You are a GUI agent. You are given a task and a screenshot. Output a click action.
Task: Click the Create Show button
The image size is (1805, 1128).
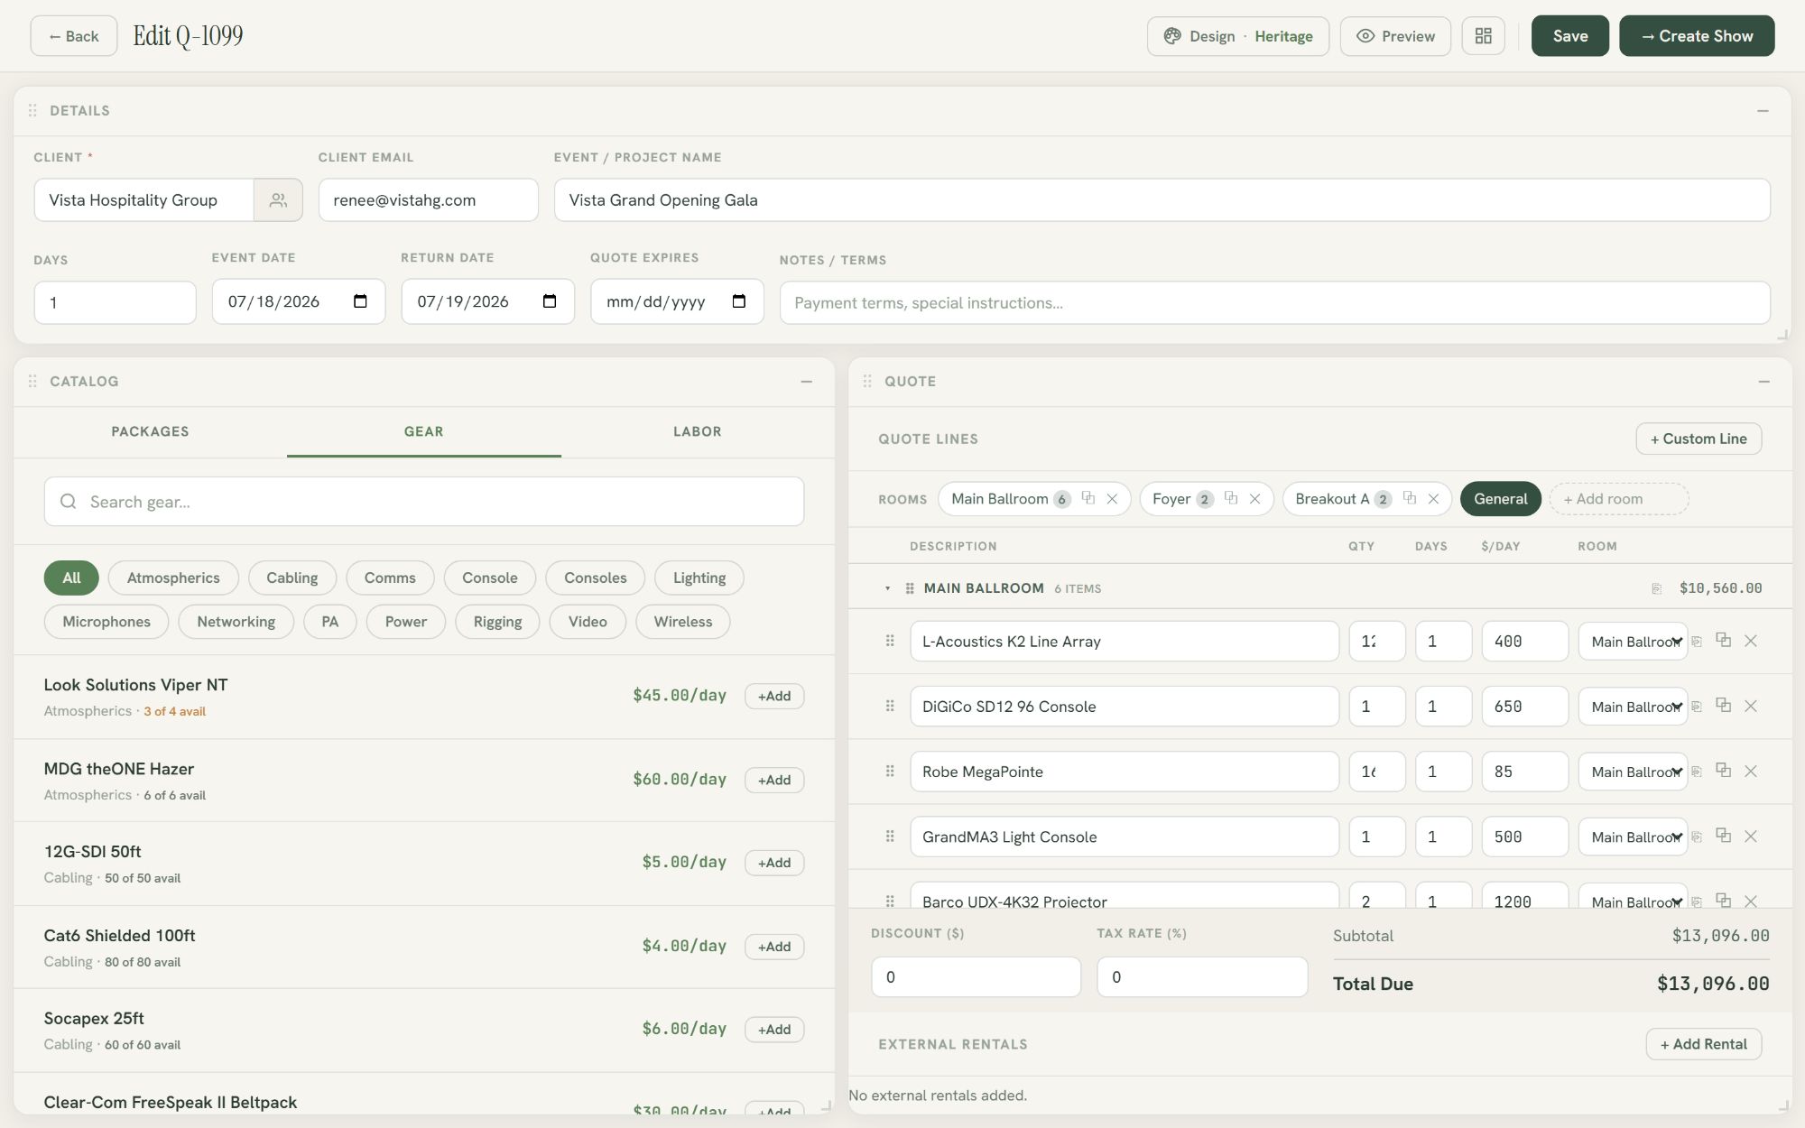(x=1697, y=36)
